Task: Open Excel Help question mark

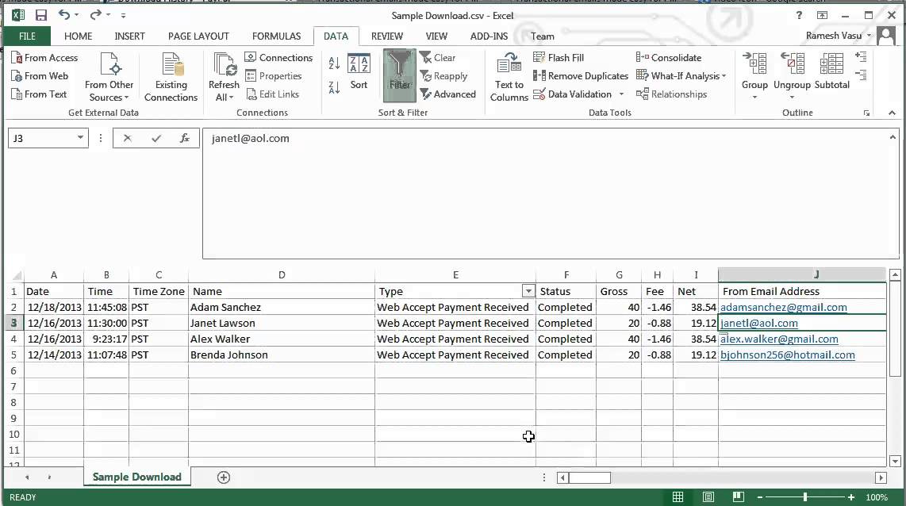Action: click(799, 16)
